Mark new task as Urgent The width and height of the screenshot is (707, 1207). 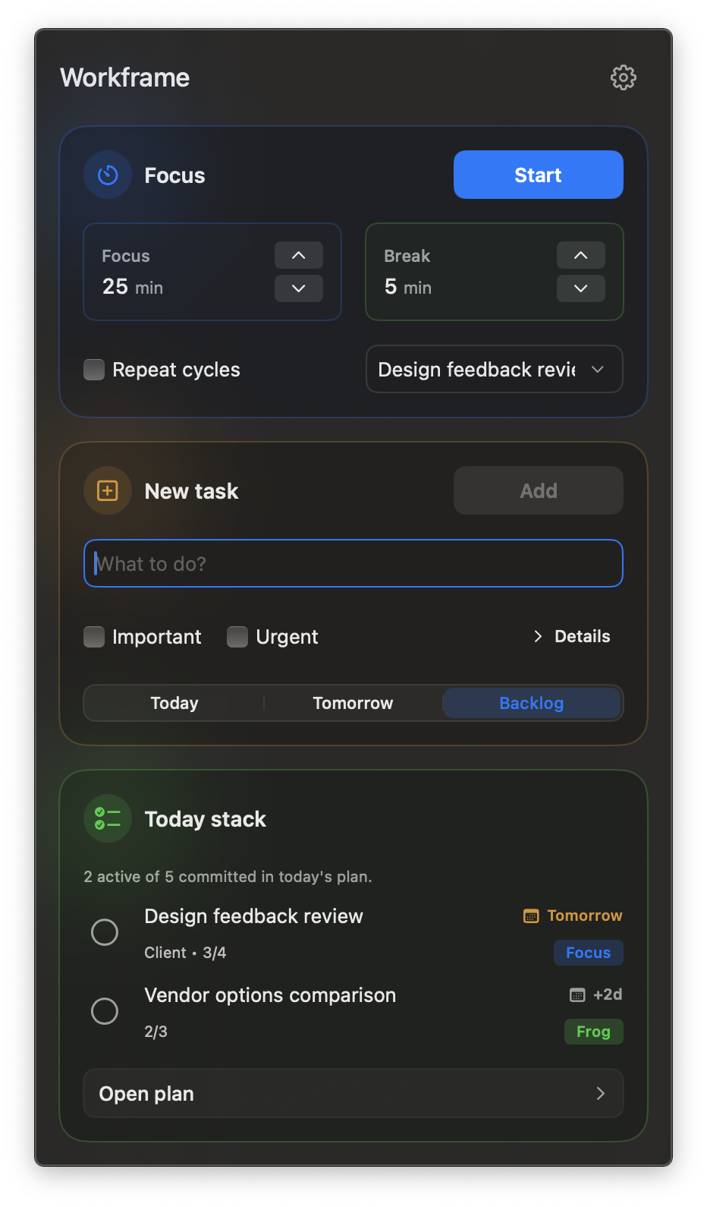237,637
